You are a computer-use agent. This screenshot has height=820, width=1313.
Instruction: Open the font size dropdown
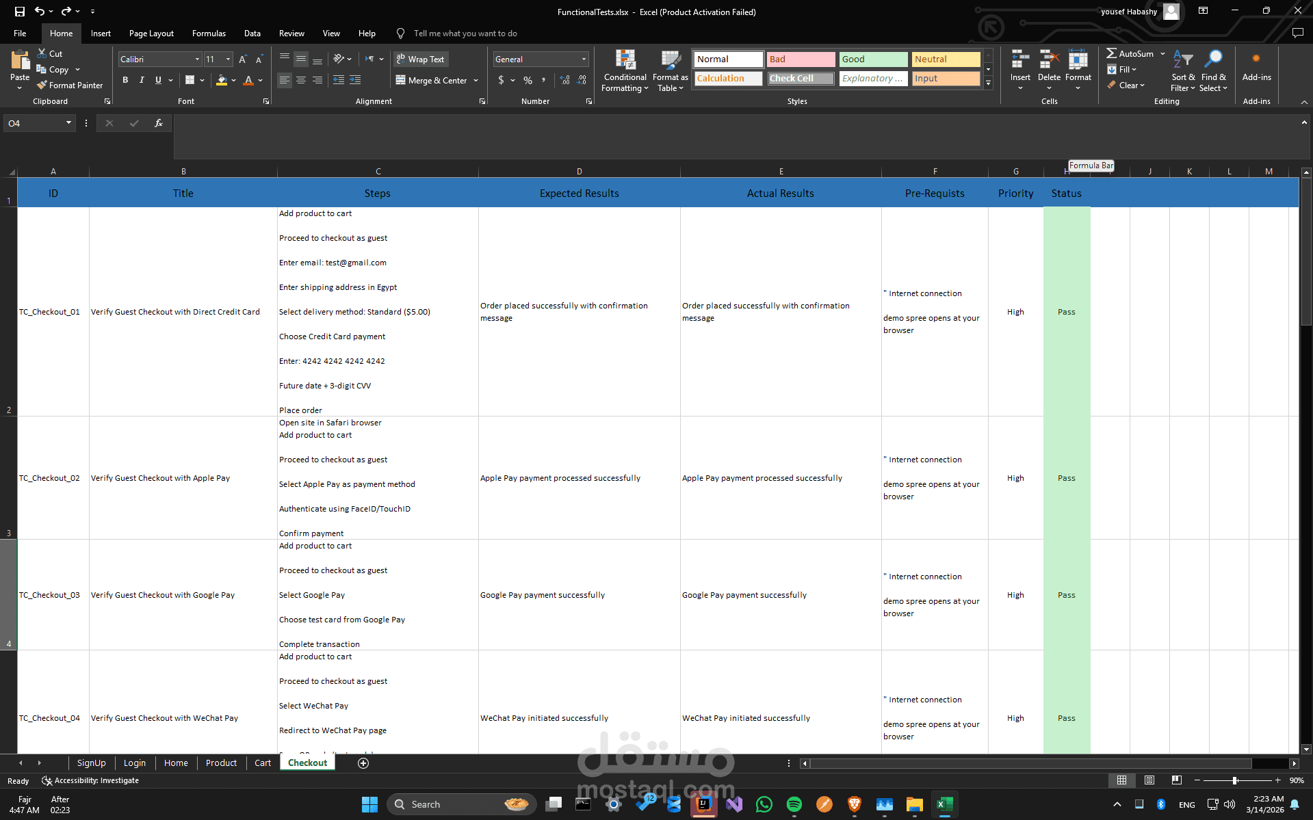coord(229,59)
